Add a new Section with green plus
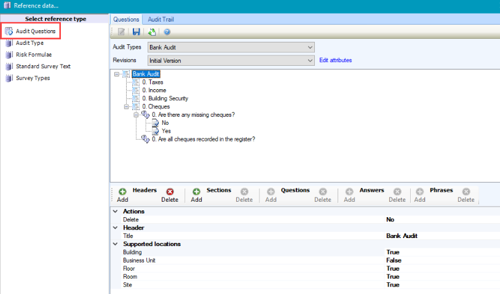 197,192
